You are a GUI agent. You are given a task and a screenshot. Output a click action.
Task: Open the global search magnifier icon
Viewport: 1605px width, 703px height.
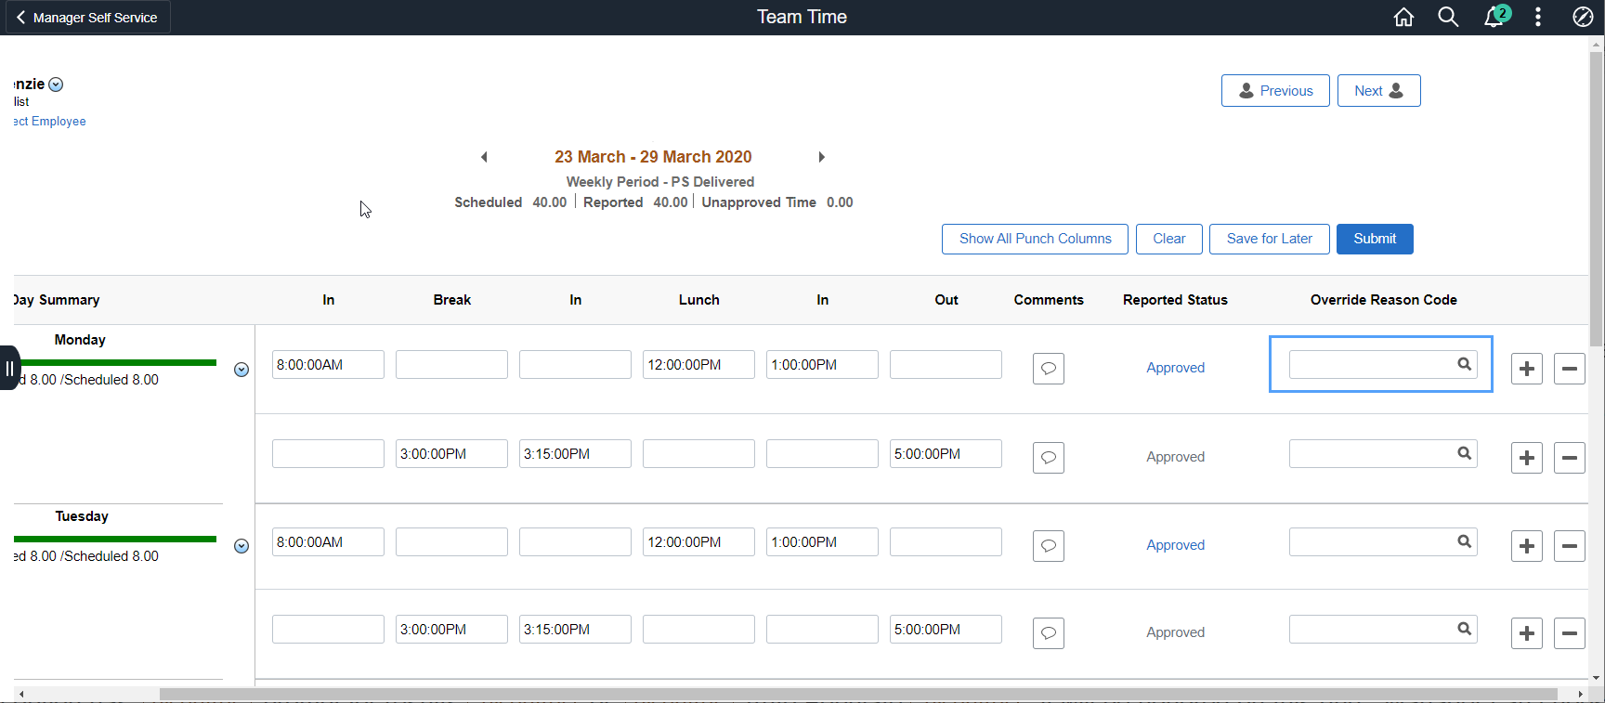[1448, 17]
